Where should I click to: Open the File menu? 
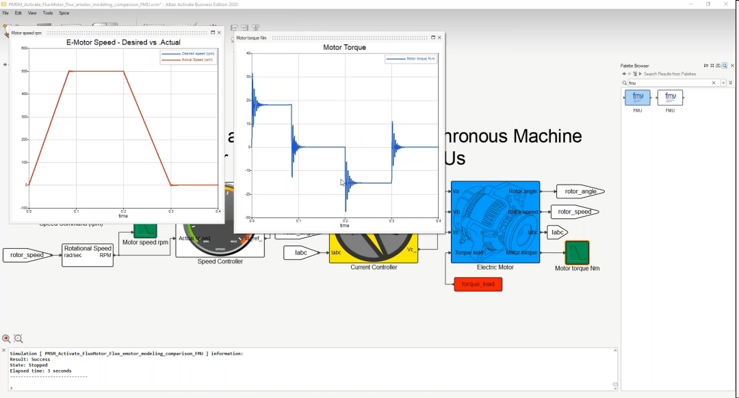[5, 13]
